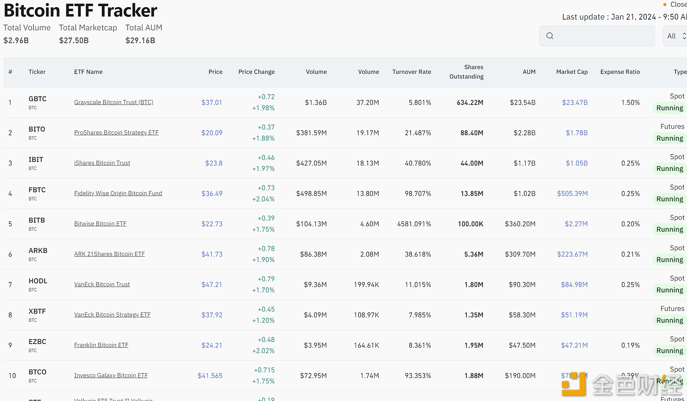Click ARKB price $41.73
Viewport: 687px width, 401px height.
[x=212, y=254]
